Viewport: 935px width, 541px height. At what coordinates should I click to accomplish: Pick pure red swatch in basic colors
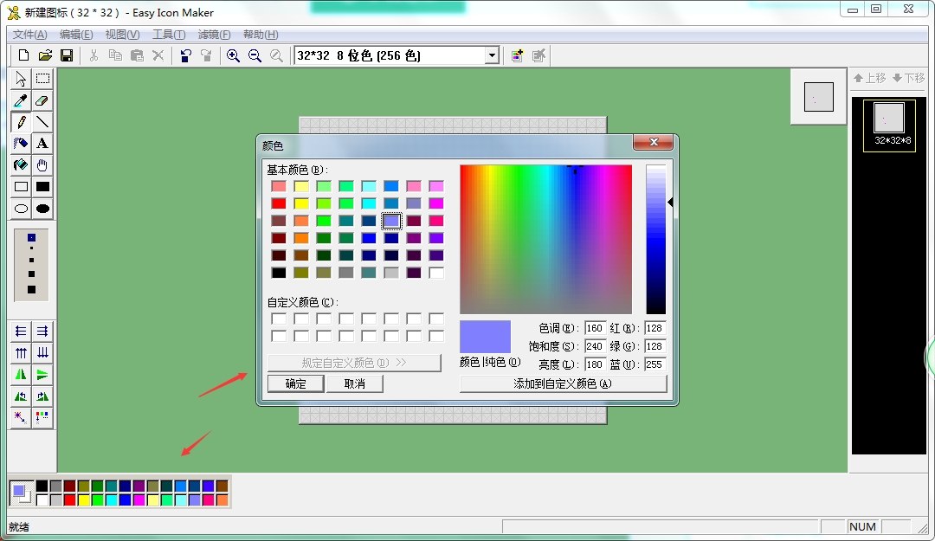point(279,203)
